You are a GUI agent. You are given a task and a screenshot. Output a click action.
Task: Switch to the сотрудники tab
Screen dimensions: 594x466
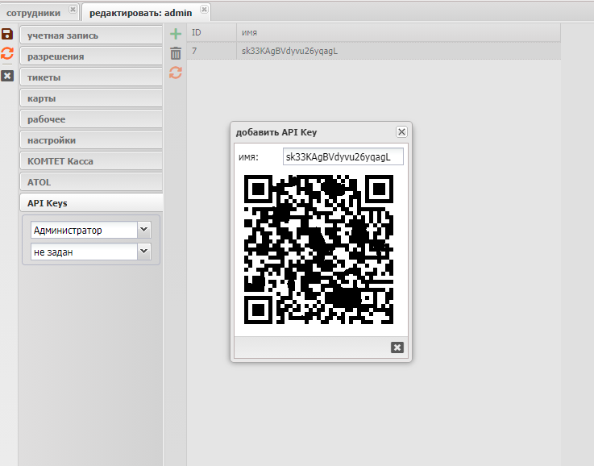tap(34, 13)
